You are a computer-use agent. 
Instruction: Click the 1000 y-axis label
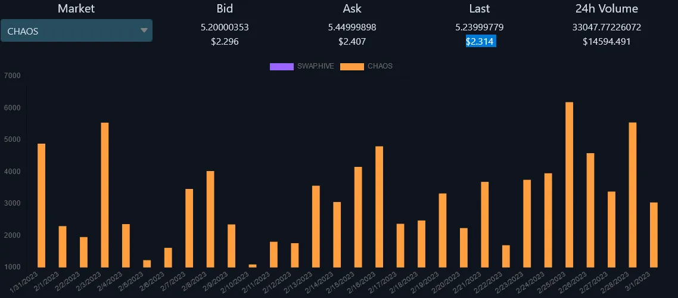(12, 267)
